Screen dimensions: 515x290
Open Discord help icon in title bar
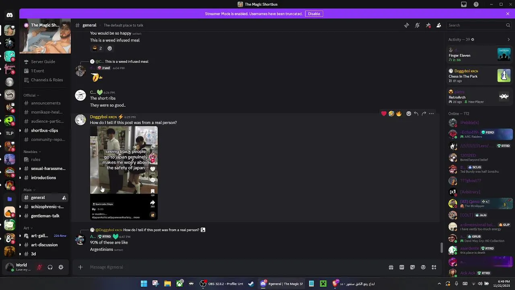point(476,4)
